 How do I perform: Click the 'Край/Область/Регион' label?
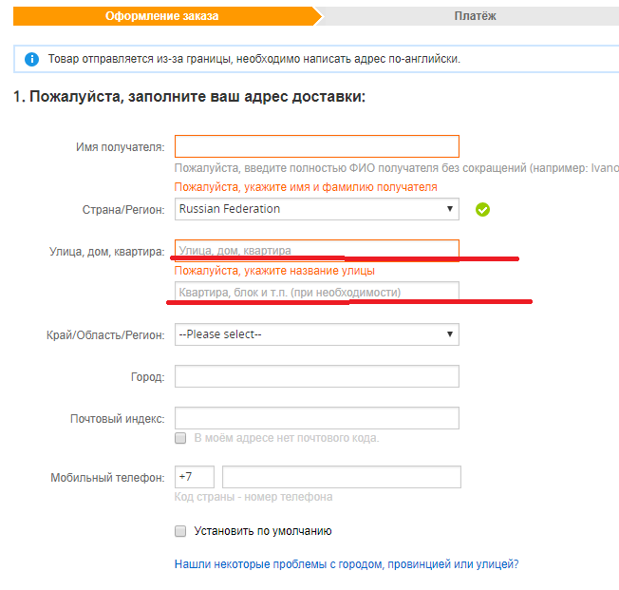[104, 335]
